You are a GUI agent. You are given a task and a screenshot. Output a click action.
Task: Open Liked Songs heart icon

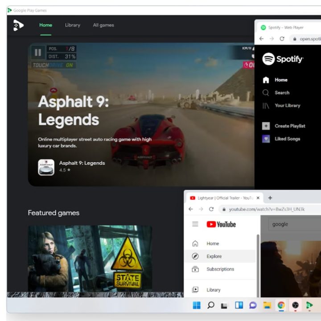[266, 139]
